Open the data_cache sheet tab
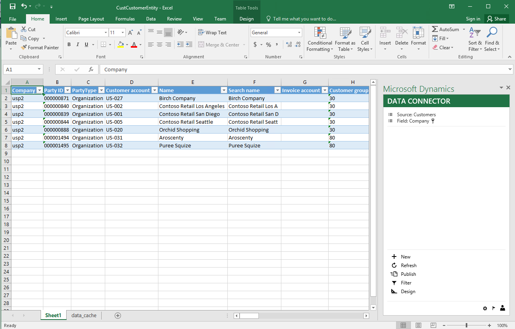The height and width of the screenshot is (329, 515). point(84,315)
